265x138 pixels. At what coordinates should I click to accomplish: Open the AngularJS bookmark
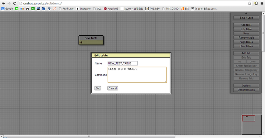111,8
